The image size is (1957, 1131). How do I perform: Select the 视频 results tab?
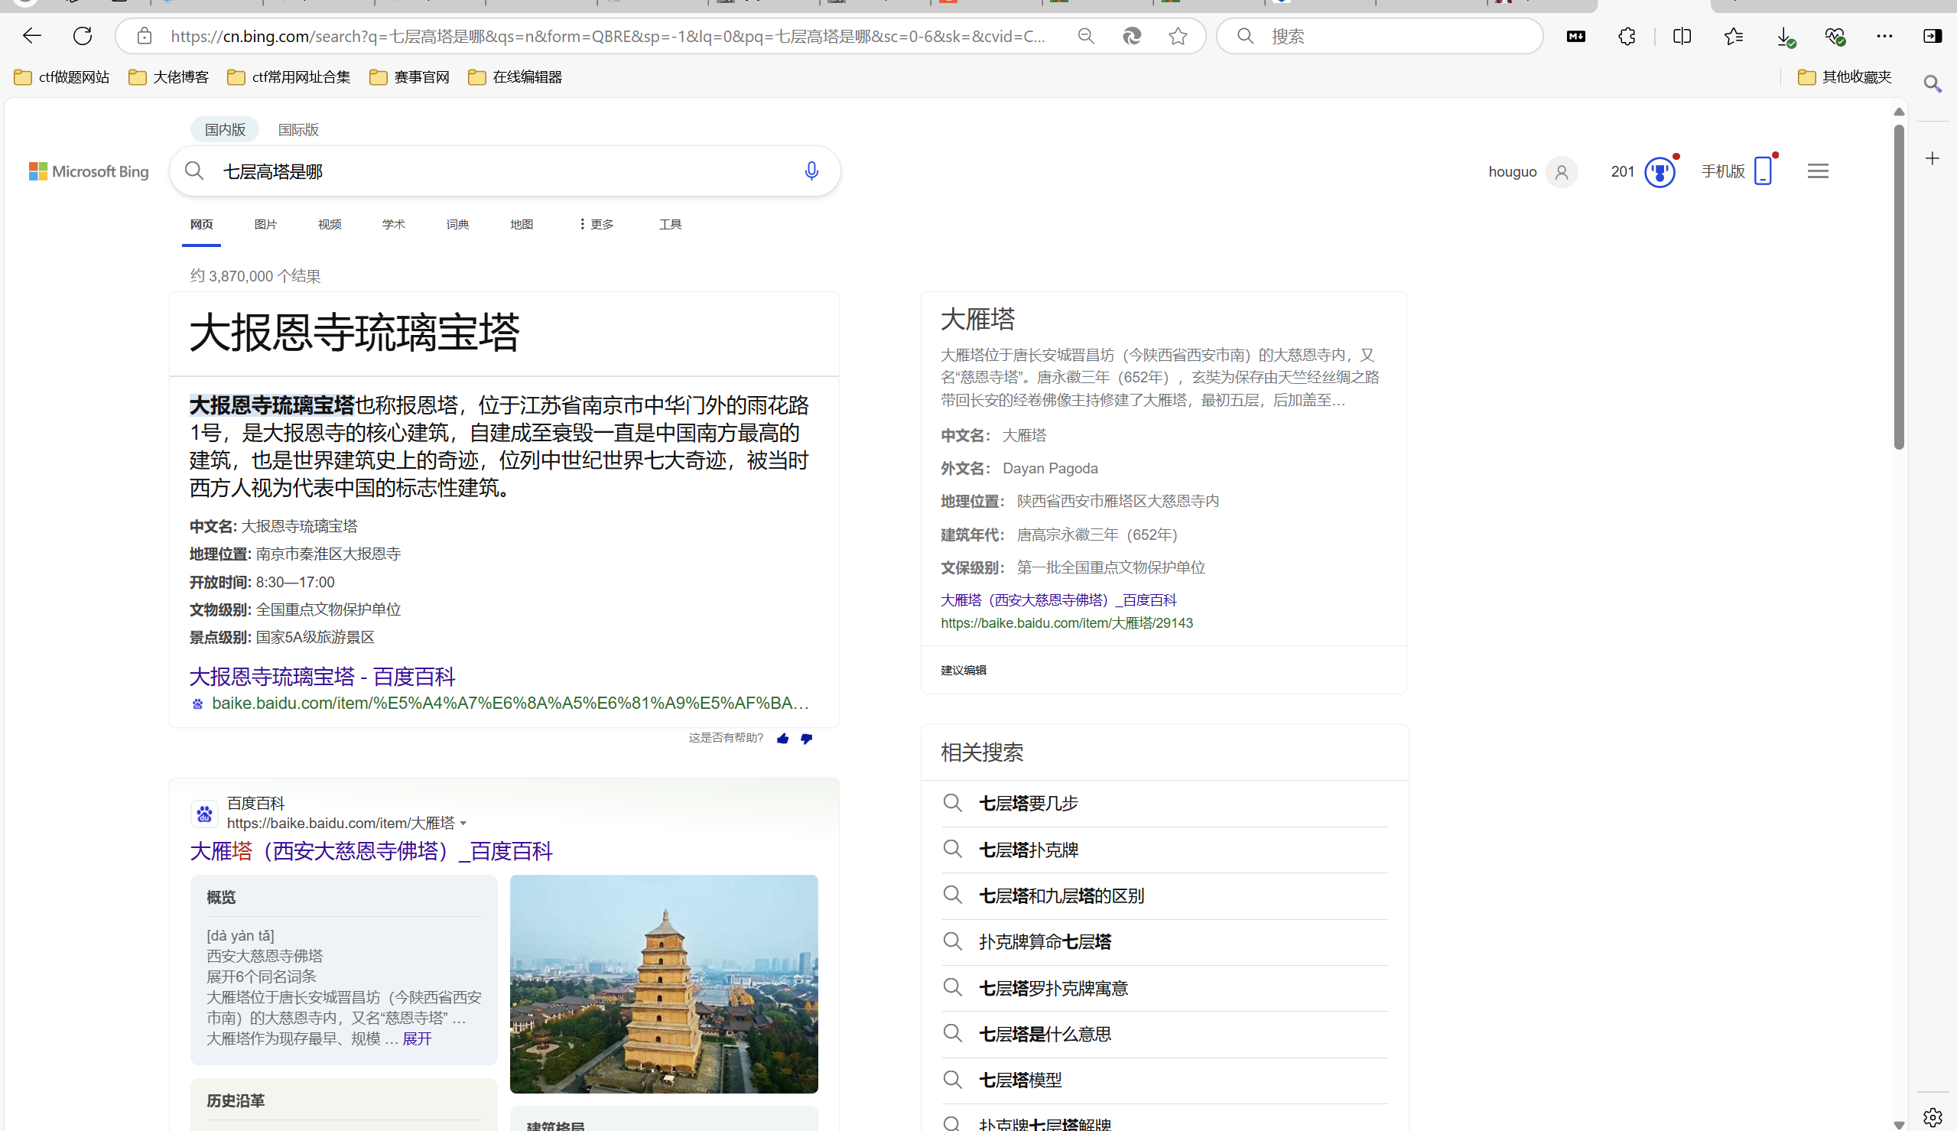[x=330, y=225]
